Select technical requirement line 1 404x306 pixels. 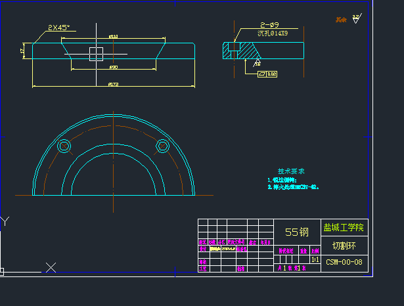(x=282, y=180)
